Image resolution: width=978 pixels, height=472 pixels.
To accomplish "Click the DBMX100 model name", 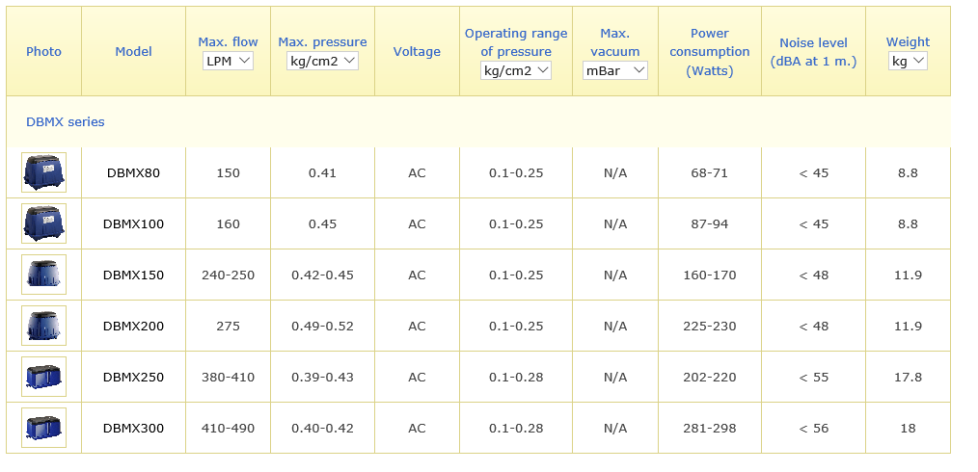I will 133,224.
